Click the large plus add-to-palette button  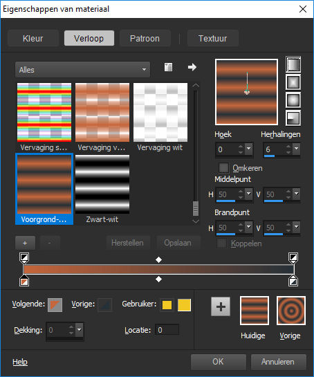point(221,306)
